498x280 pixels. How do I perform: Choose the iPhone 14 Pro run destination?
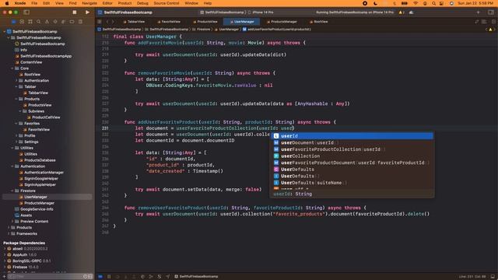pyautogui.click(x=262, y=12)
